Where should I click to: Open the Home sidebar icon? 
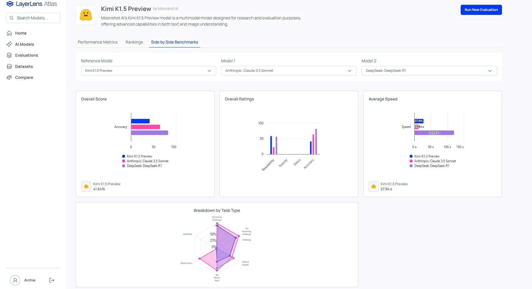click(9, 33)
